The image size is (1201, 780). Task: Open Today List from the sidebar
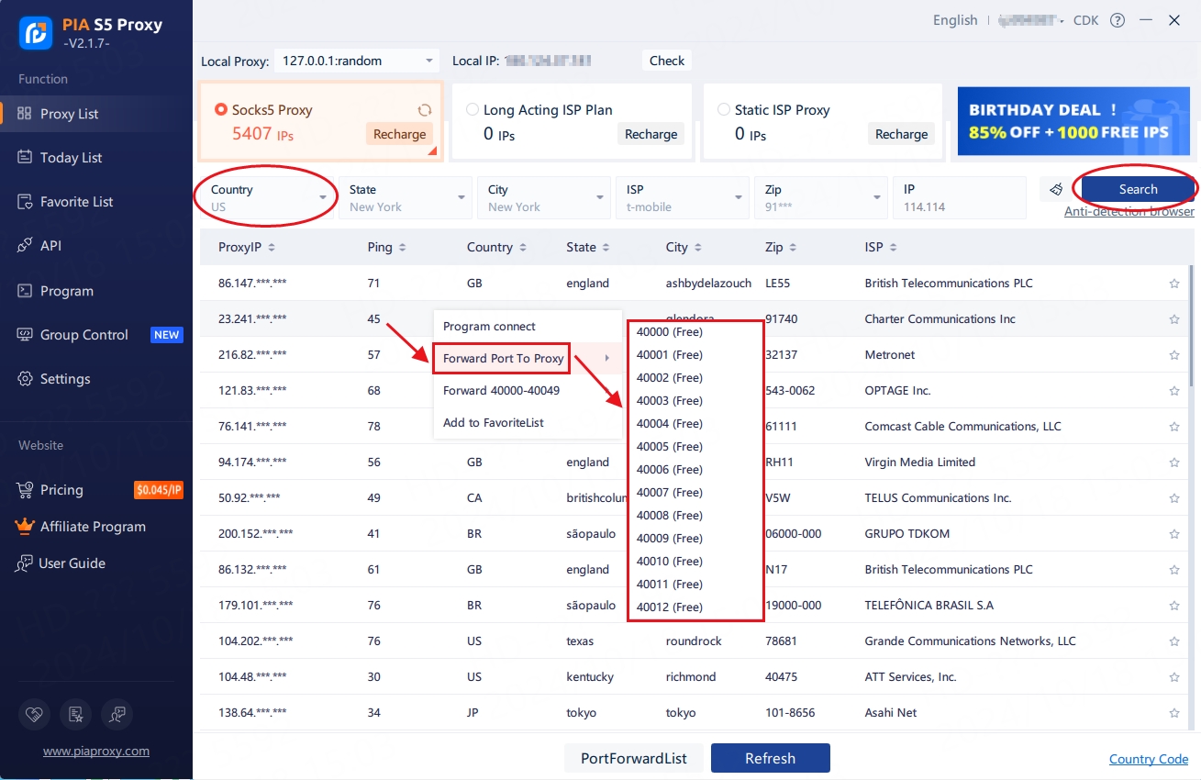click(71, 158)
